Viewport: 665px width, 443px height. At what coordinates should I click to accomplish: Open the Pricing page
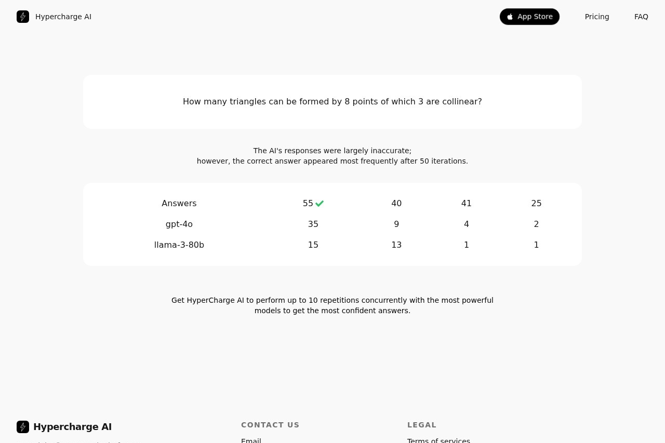click(x=597, y=17)
